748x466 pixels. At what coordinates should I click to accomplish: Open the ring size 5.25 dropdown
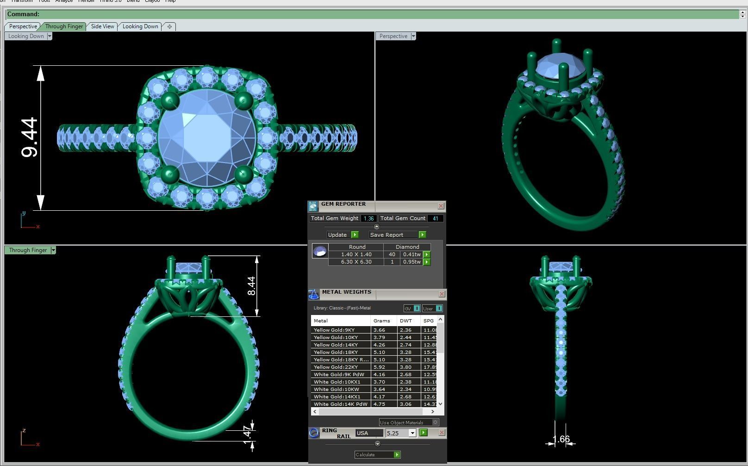pyautogui.click(x=412, y=433)
